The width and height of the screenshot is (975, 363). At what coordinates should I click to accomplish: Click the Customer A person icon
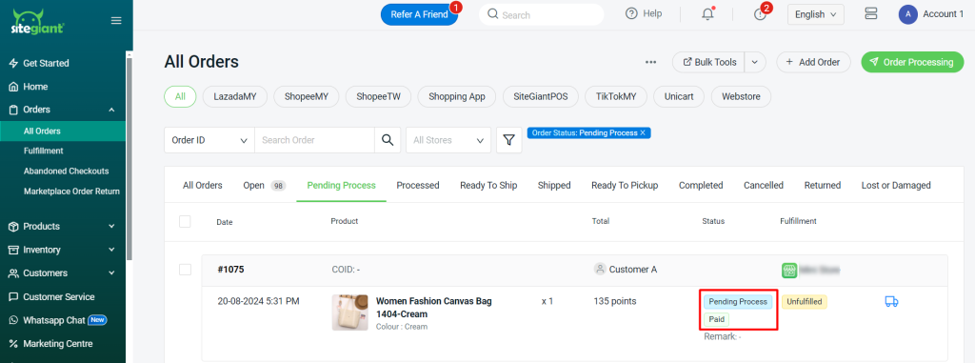coord(600,269)
